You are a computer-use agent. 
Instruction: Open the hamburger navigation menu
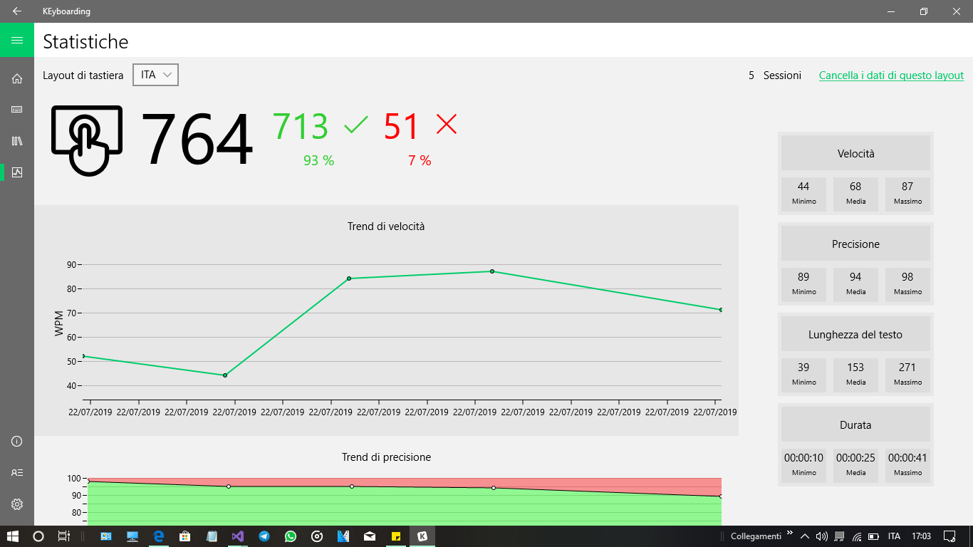16,41
